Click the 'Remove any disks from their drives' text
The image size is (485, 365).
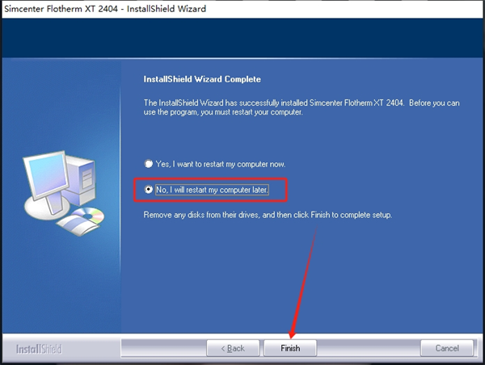[x=268, y=215]
